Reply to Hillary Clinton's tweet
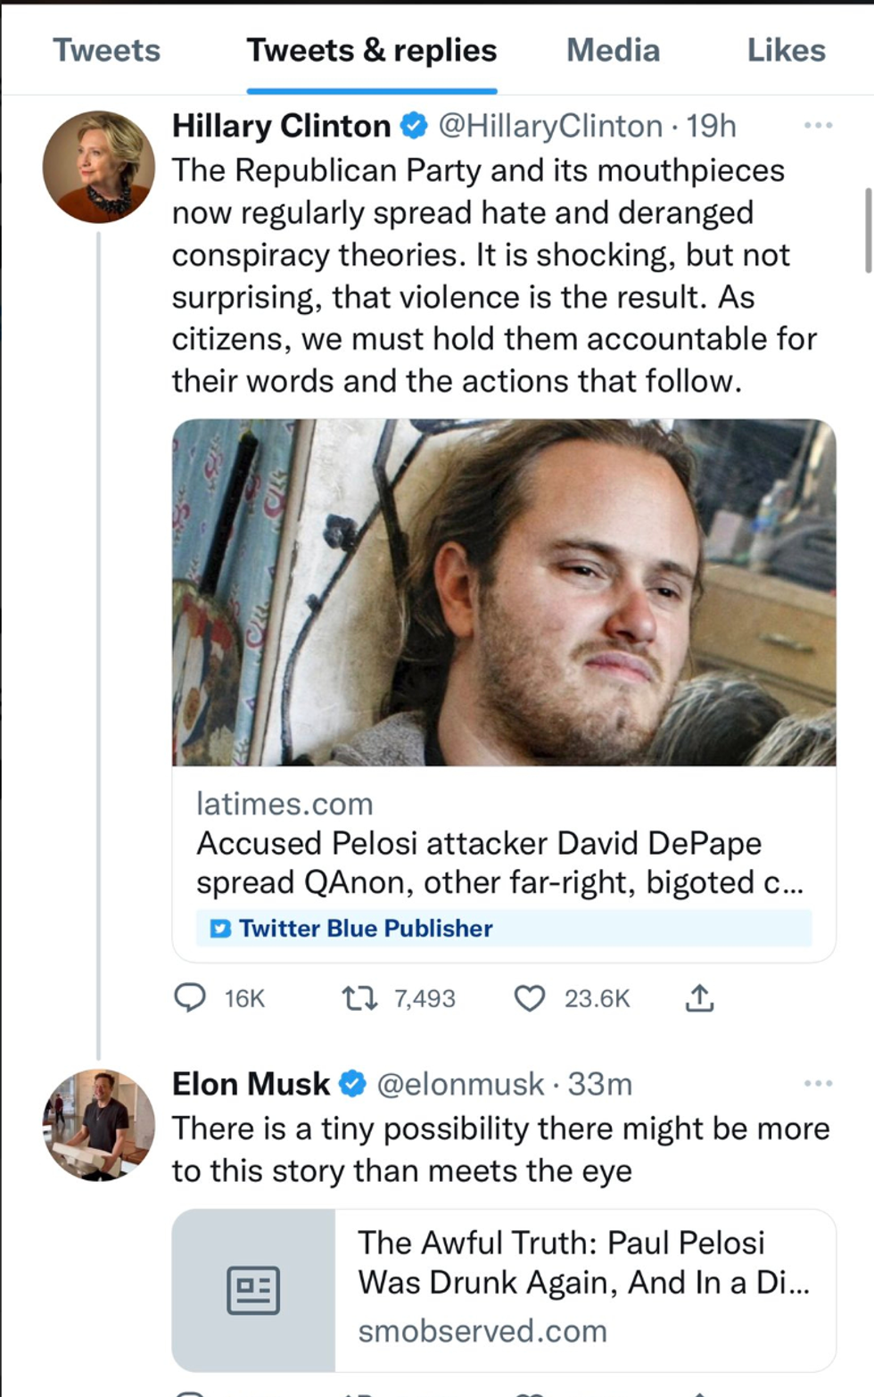874x1397 pixels. click(190, 997)
